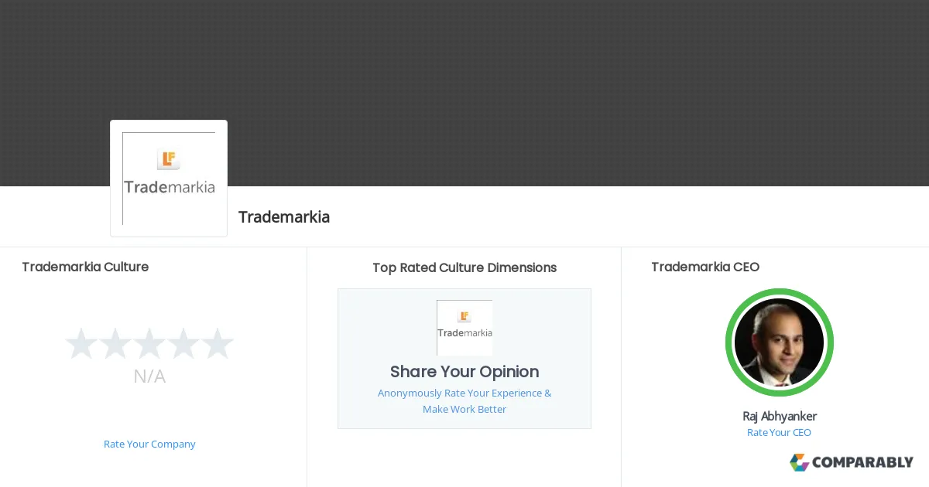Viewport: 929px width, 487px height.
Task: Click the Trademarkia company name header
Action: [284, 217]
